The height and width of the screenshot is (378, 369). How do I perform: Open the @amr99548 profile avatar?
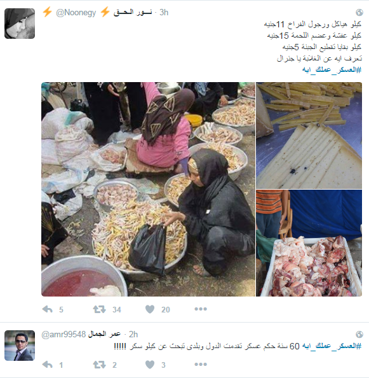click(x=20, y=346)
